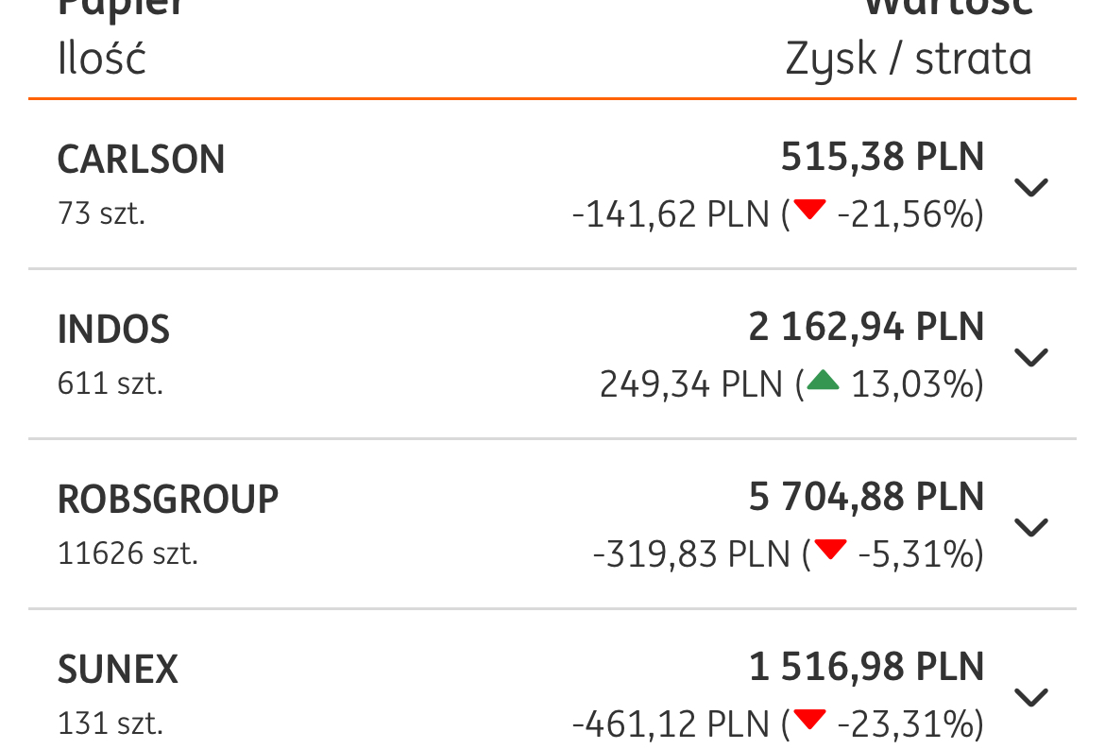Click the Ilość column header
1105x749 pixels.
coord(102,60)
